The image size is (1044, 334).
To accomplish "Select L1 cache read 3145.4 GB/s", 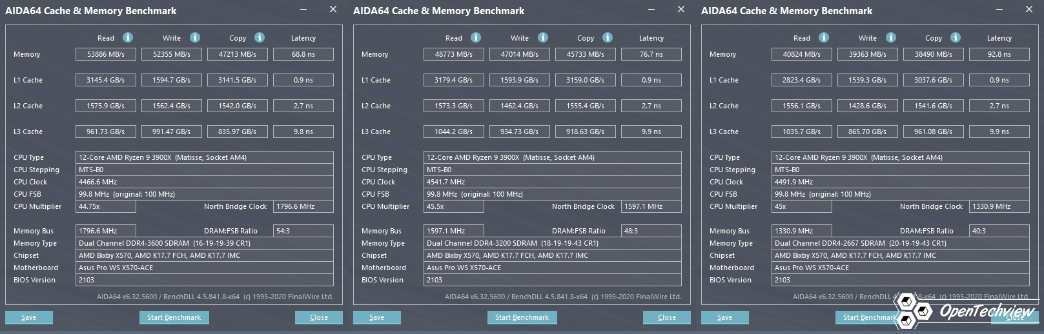I will click(x=106, y=80).
